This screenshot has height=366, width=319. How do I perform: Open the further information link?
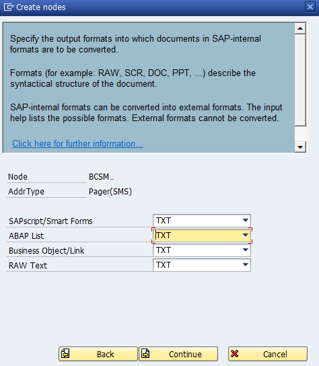point(77,143)
